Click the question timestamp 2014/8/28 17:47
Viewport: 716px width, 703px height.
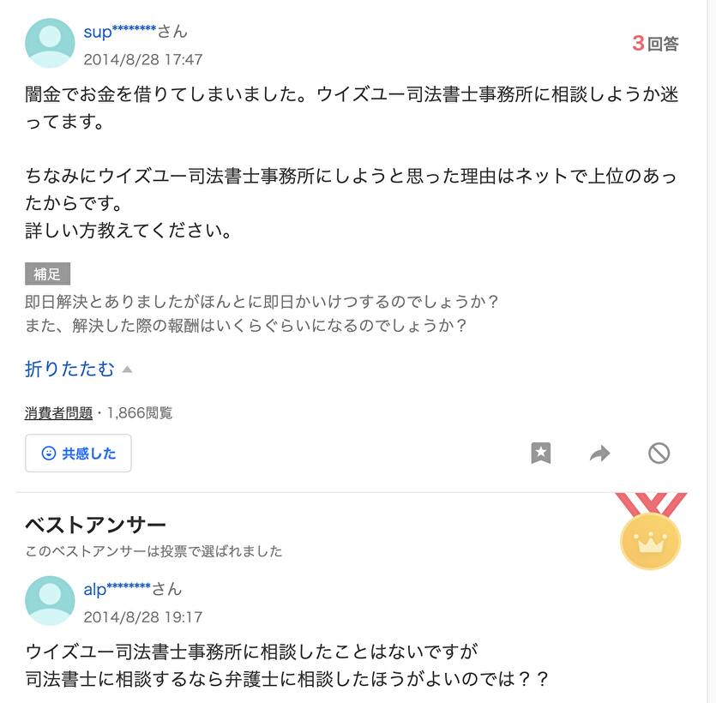143,59
